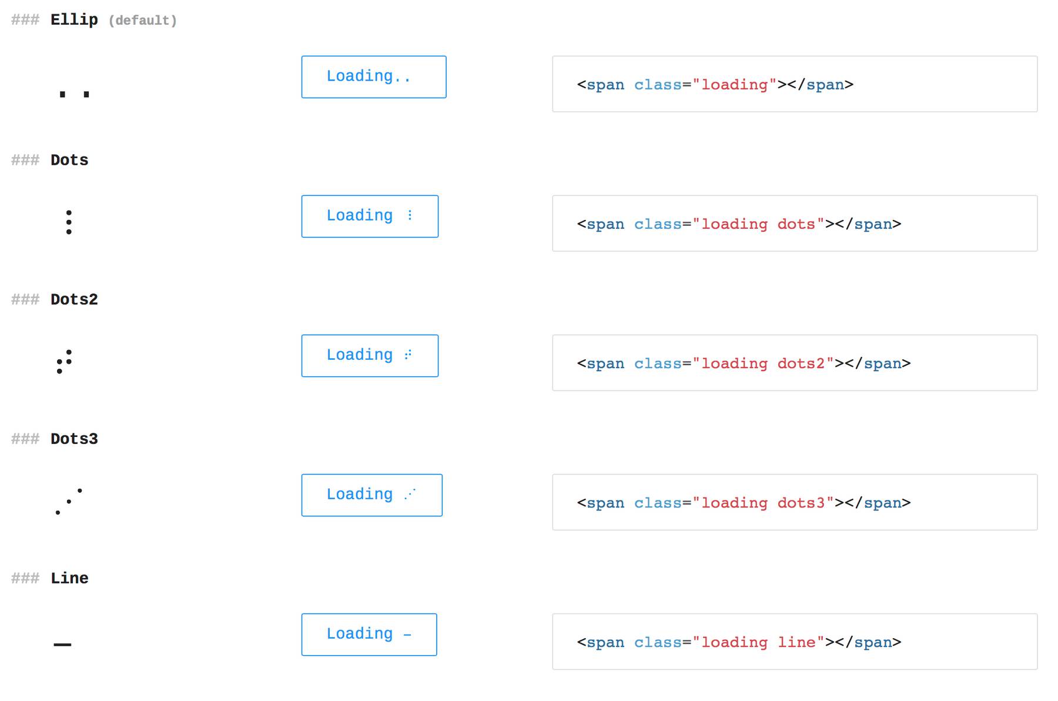Click the 'Loading..' button under Ellip

click(x=373, y=76)
